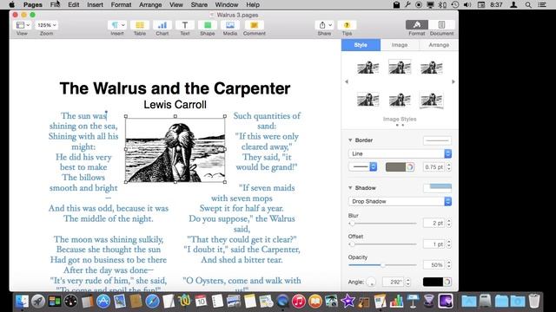Add a Chart via the toolbar icon
The height and width of the screenshot is (312, 556).
162,25
